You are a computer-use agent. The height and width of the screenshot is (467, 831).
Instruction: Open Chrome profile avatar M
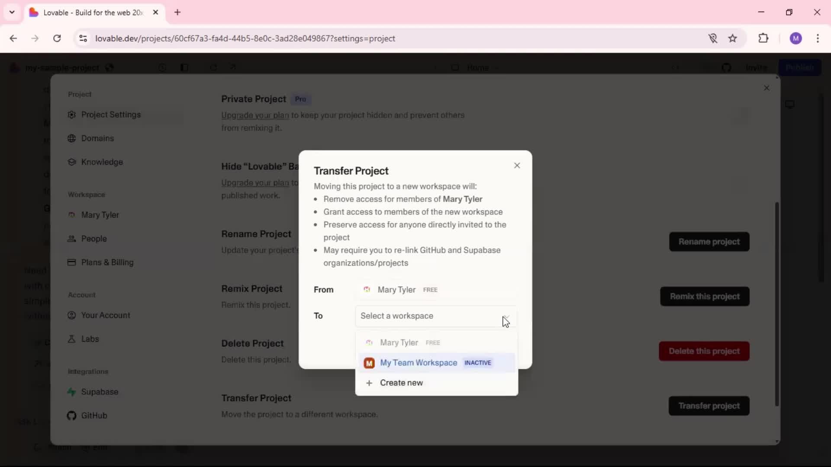(x=796, y=38)
